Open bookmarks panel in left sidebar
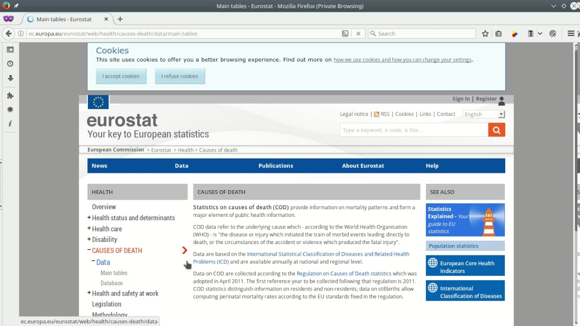This screenshot has width=580, height=326. (10, 50)
